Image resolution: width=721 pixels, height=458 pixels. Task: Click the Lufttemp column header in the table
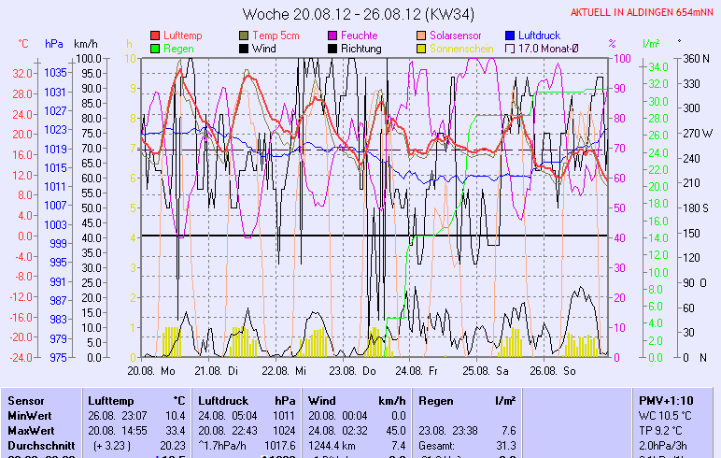pos(107,399)
